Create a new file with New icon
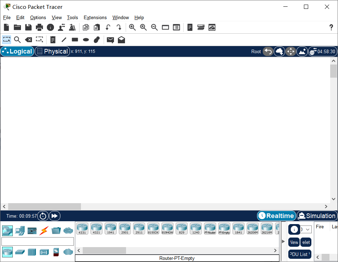This screenshot has height=262, width=338. 6,27
